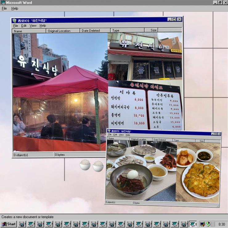Minimize the Microsoft Word main window
This screenshot has height=228, width=228.
click(215, 2)
